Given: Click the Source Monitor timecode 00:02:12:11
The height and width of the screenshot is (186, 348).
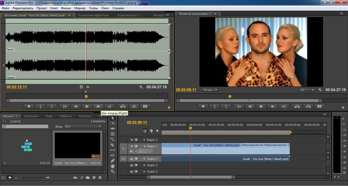Looking at the screenshot, I should (x=17, y=87).
